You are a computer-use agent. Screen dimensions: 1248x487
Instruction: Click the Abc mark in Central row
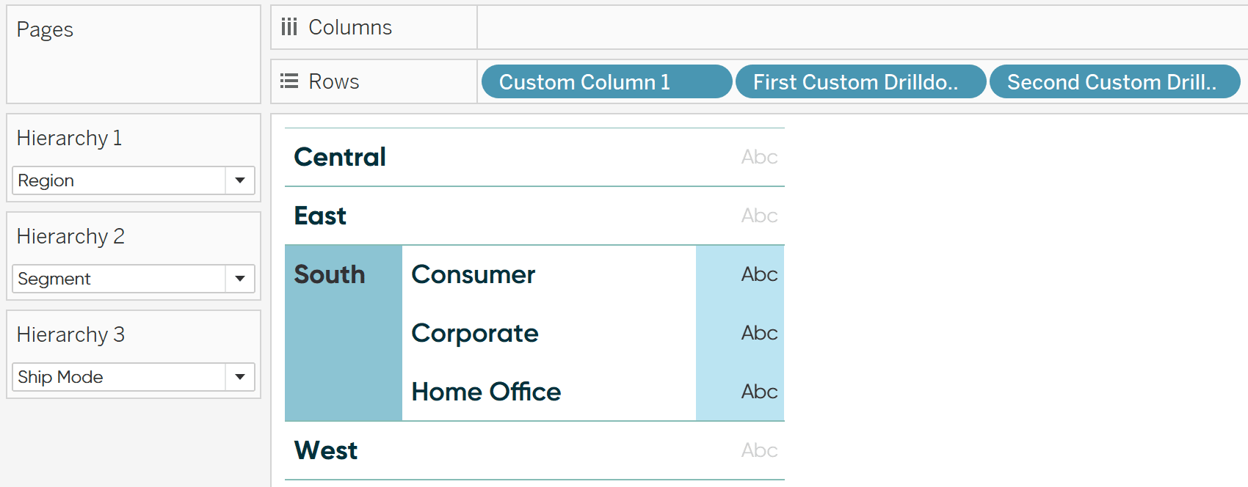point(759,157)
